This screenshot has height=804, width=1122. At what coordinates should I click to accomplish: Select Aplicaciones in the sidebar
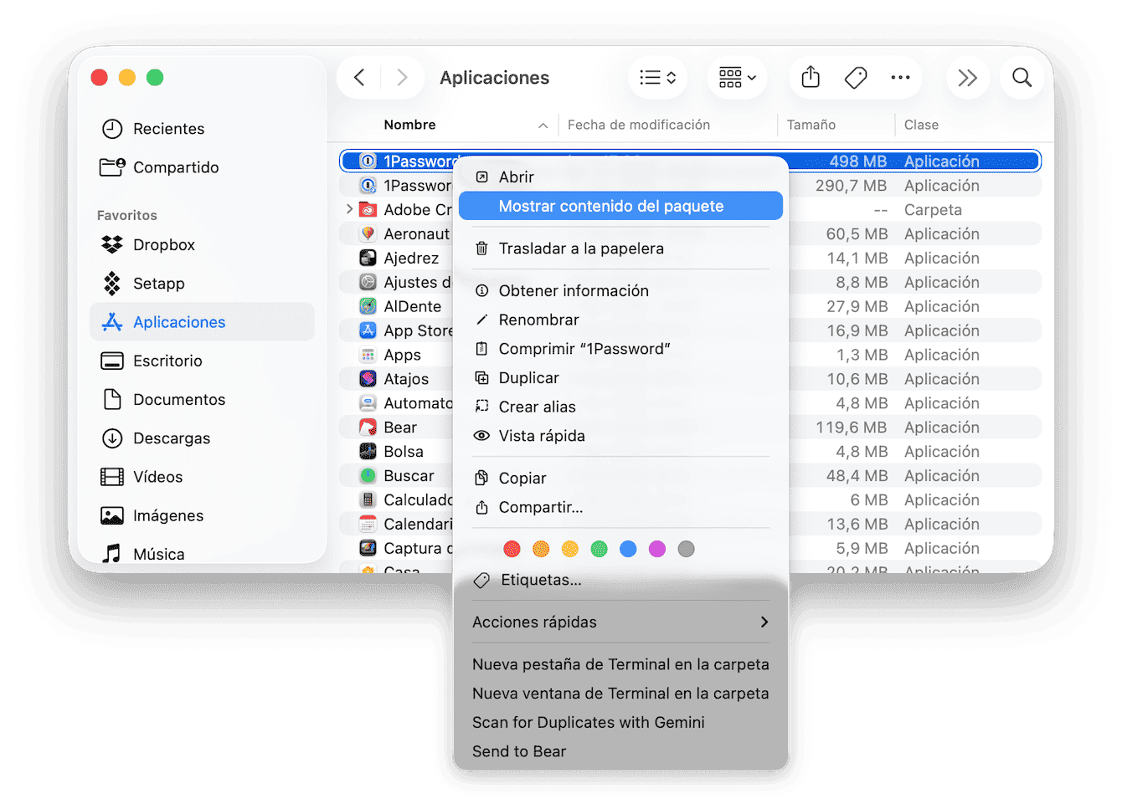[x=202, y=322]
